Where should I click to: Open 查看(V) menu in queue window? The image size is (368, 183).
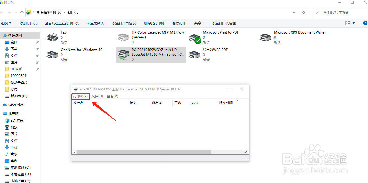[x=112, y=96]
